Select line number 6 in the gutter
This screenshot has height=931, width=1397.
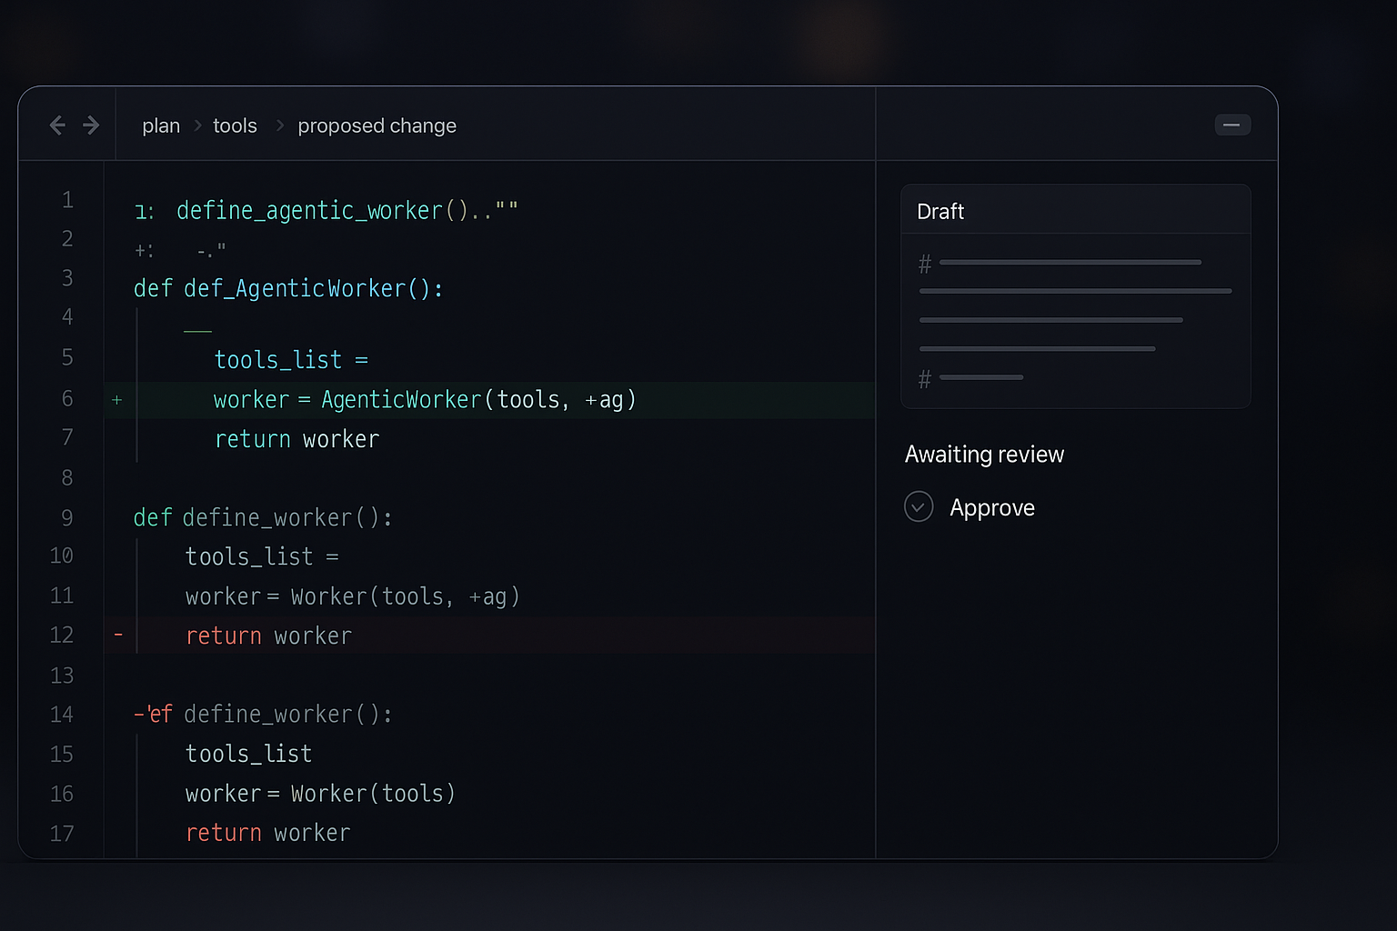pos(67,398)
